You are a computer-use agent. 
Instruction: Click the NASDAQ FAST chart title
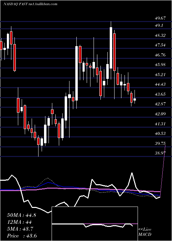coord(30,4)
